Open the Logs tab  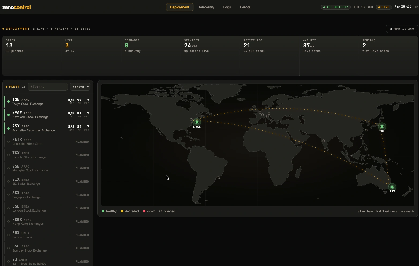pyautogui.click(x=227, y=7)
